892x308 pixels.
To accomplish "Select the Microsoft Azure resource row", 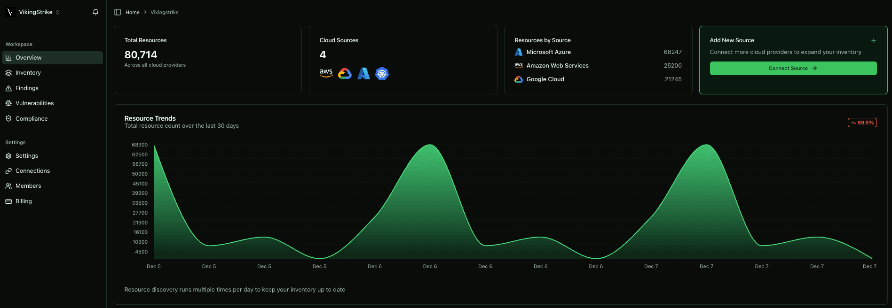I will [598, 52].
